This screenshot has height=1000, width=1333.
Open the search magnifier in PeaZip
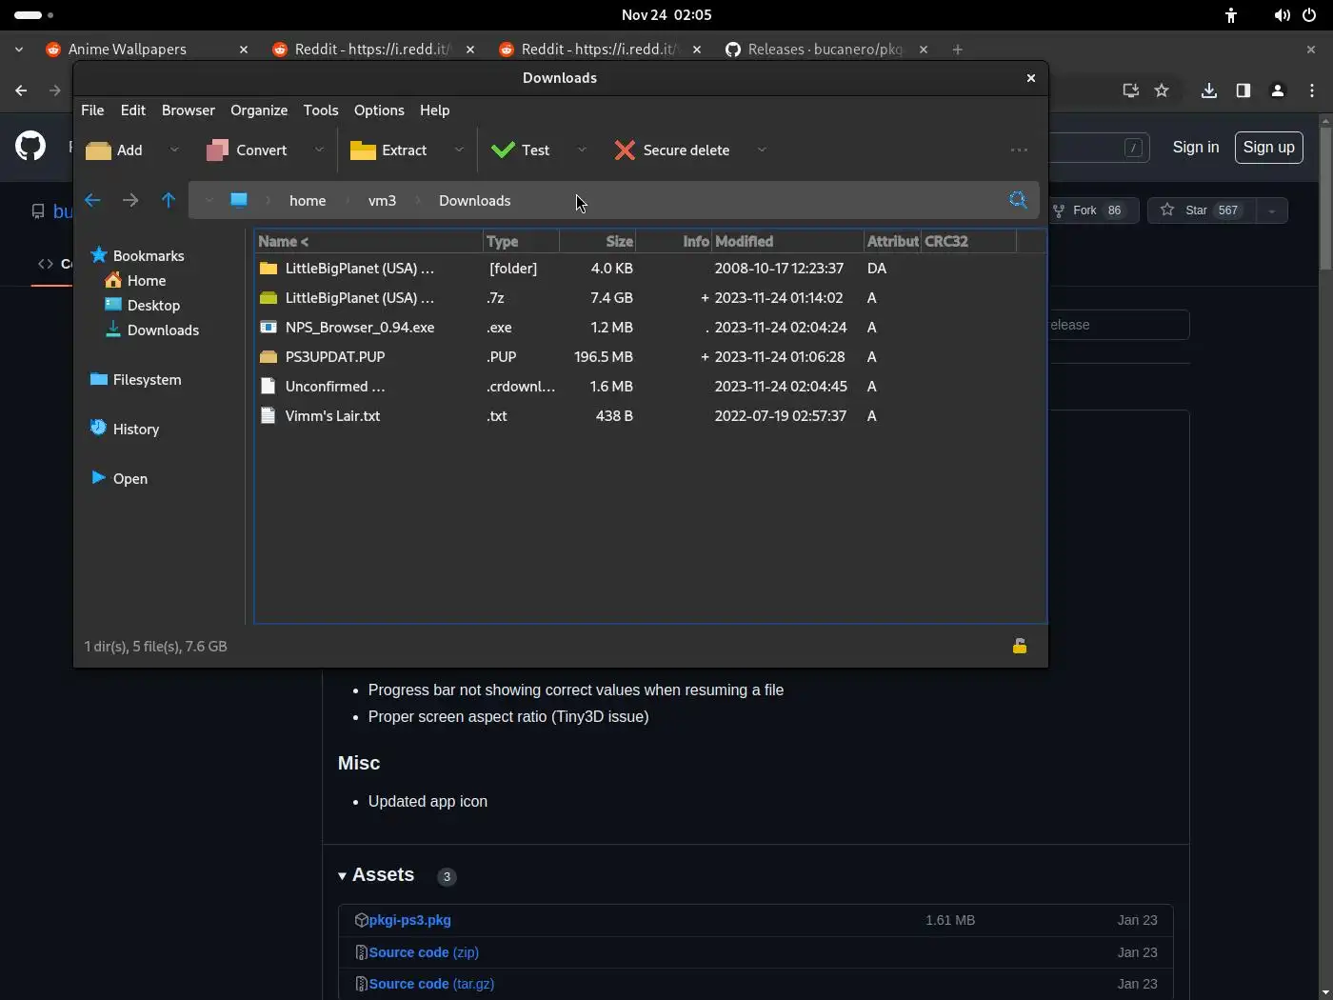point(1018,200)
